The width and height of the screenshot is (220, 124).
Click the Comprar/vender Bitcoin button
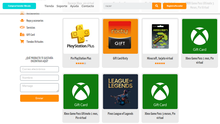click(19, 6)
